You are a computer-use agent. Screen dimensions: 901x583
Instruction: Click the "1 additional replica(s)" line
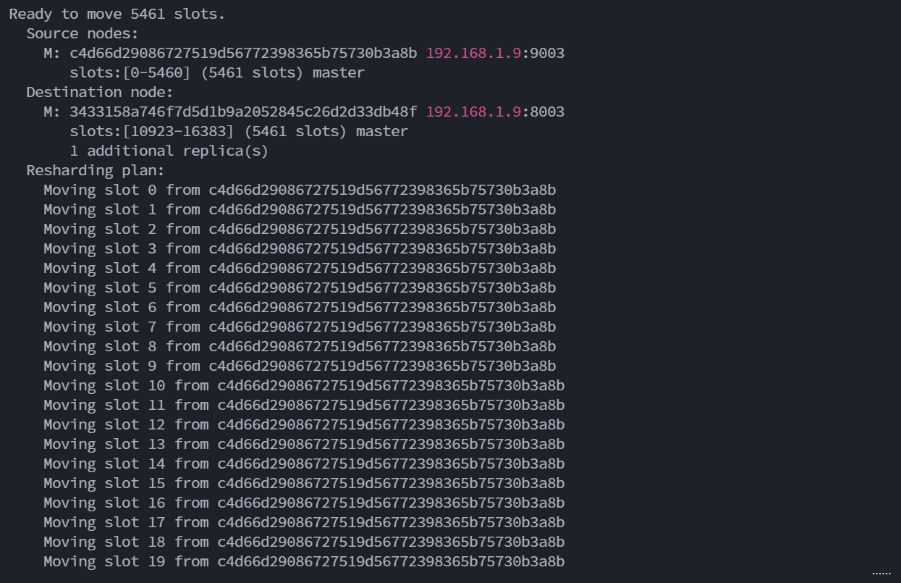[x=169, y=151]
